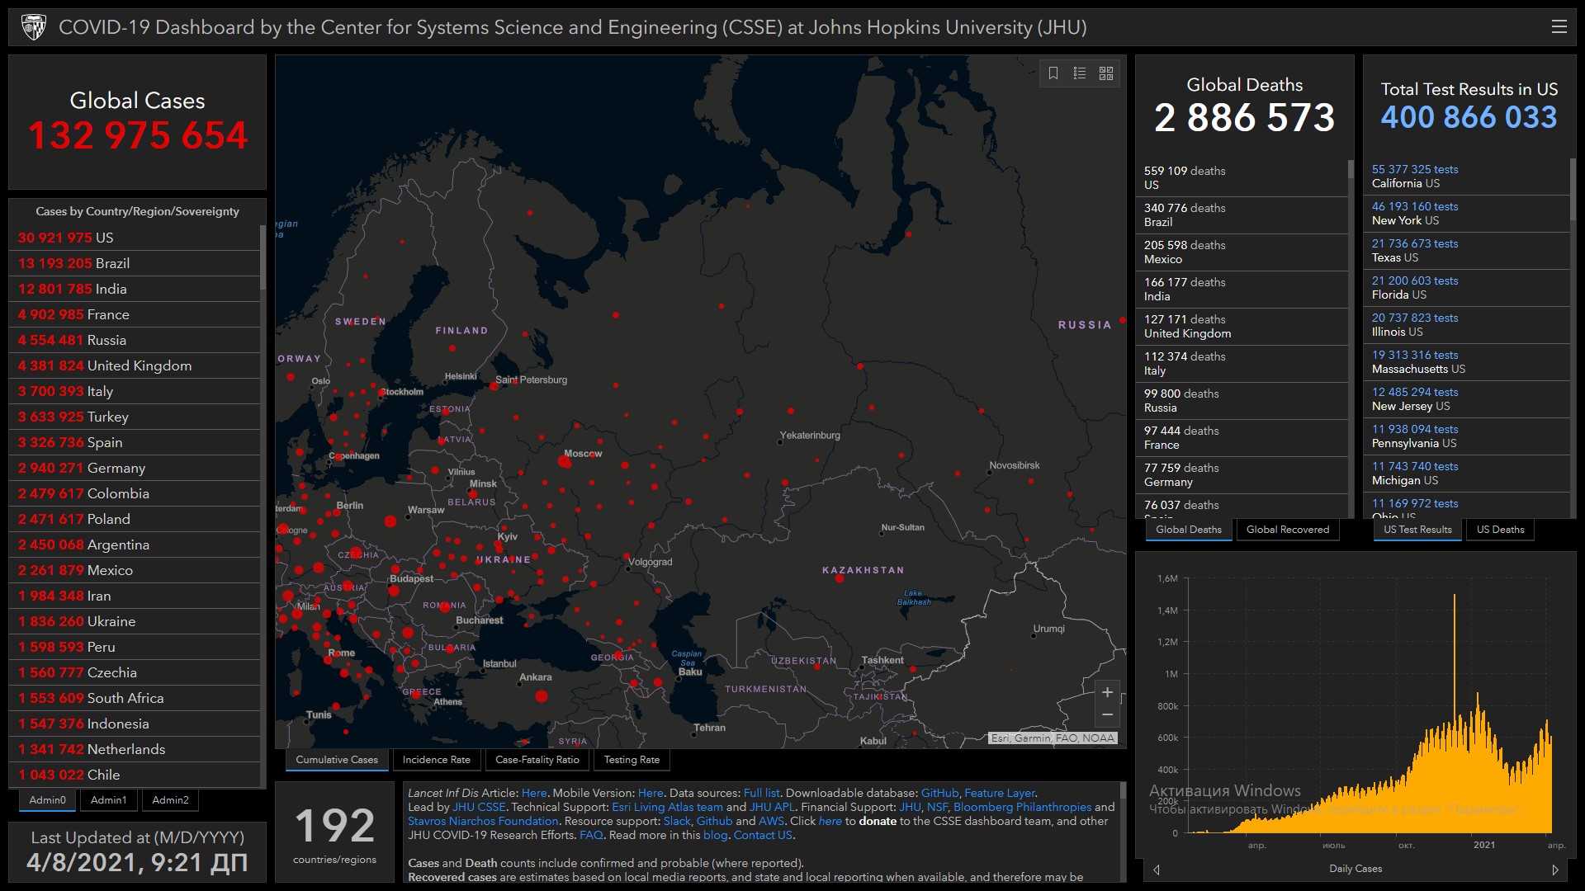This screenshot has height=891, width=1585.
Task: Open the Global Recovered tab
Action: [x=1287, y=530]
